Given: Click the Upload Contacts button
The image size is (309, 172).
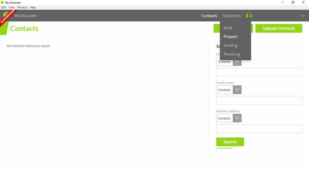Looking at the screenshot, I should [279, 28].
